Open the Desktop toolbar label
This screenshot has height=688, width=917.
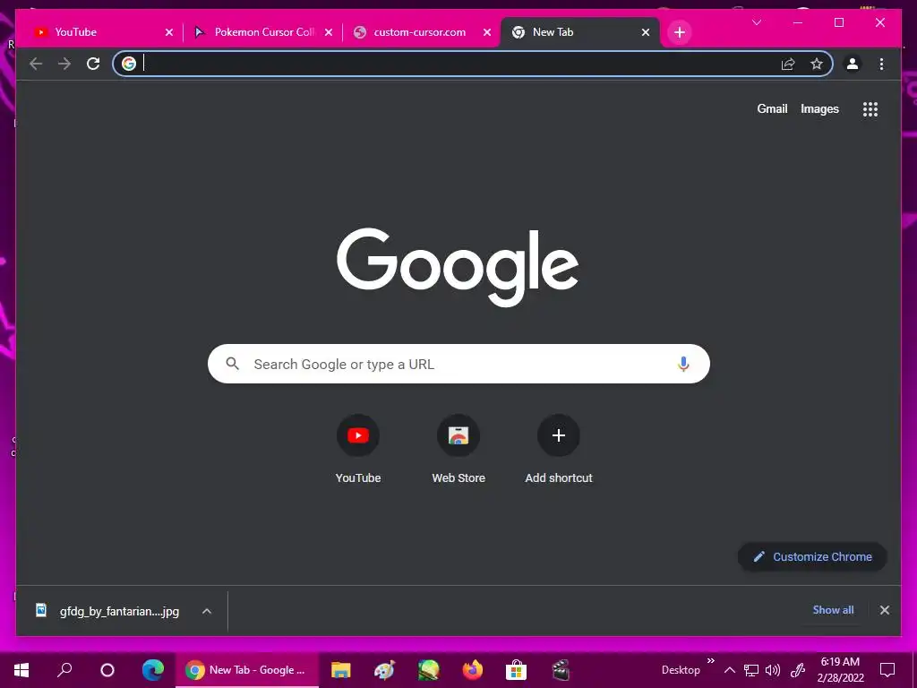tap(681, 670)
